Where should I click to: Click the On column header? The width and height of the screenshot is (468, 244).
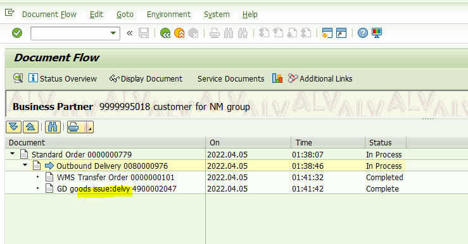[x=248, y=143]
